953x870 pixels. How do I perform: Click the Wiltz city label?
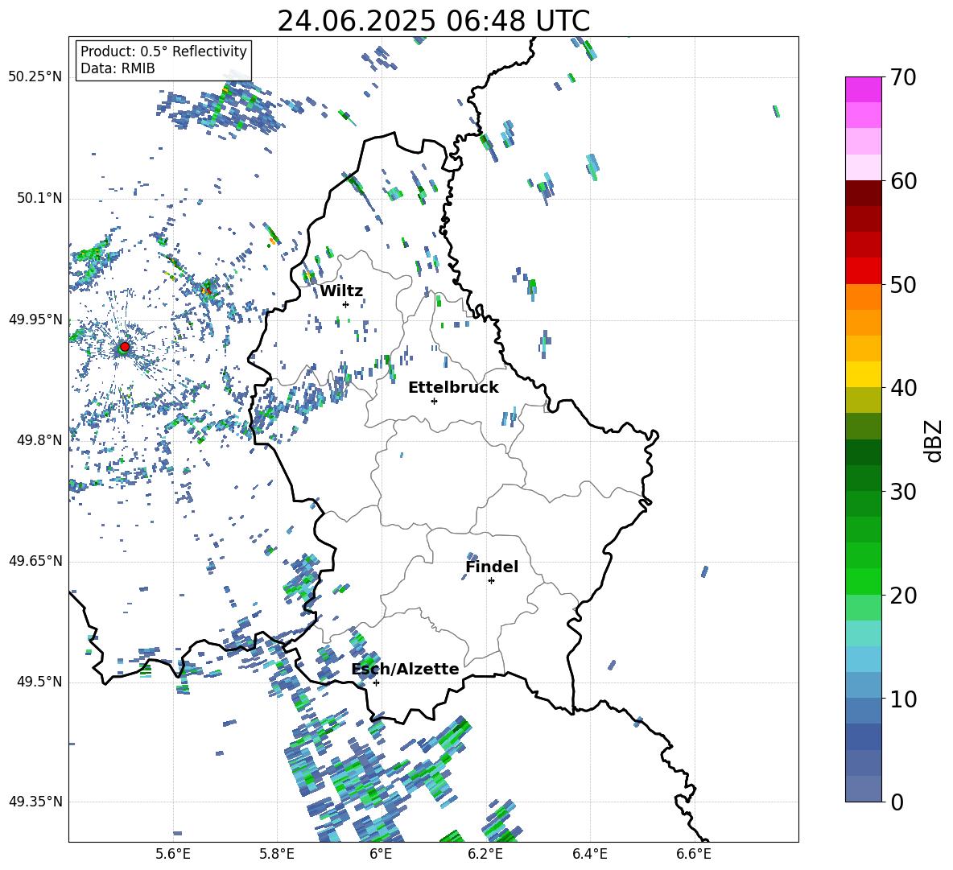tap(341, 291)
